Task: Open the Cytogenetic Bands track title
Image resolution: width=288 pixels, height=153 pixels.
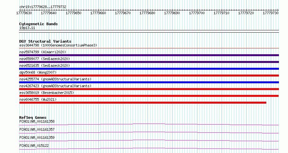Action: click(x=39, y=24)
